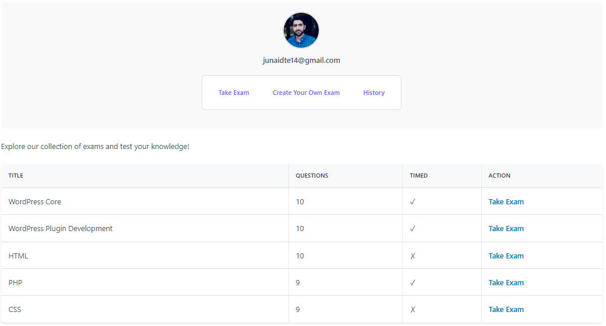Click the Action column header
606x326 pixels.
click(x=499, y=176)
